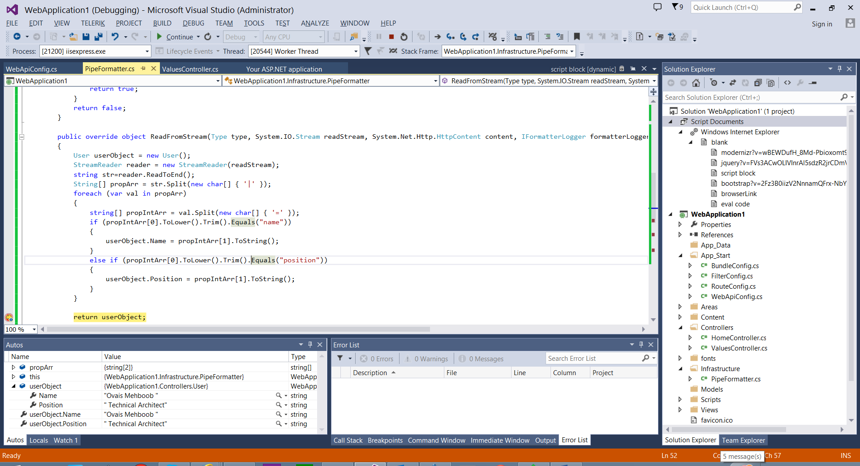Collapse the Controllers folder in Solution Explorer
The height and width of the screenshot is (466, 860).
(x=680, y=327)
